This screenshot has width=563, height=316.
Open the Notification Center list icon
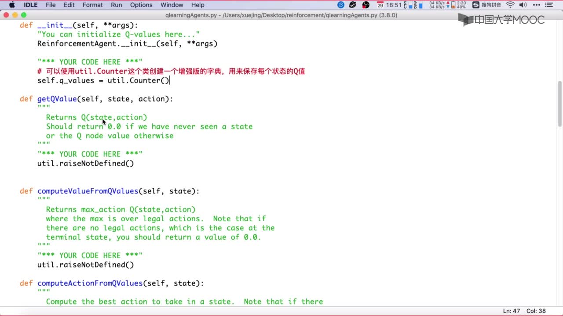coord(550,5)
